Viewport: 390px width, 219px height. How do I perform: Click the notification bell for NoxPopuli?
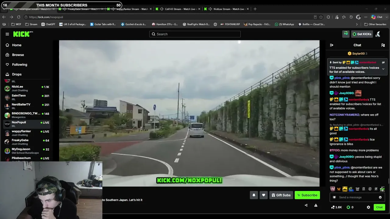point(254,195)
